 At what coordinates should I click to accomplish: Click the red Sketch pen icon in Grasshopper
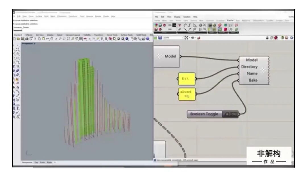pyautogui.click(x=198, y=38)
